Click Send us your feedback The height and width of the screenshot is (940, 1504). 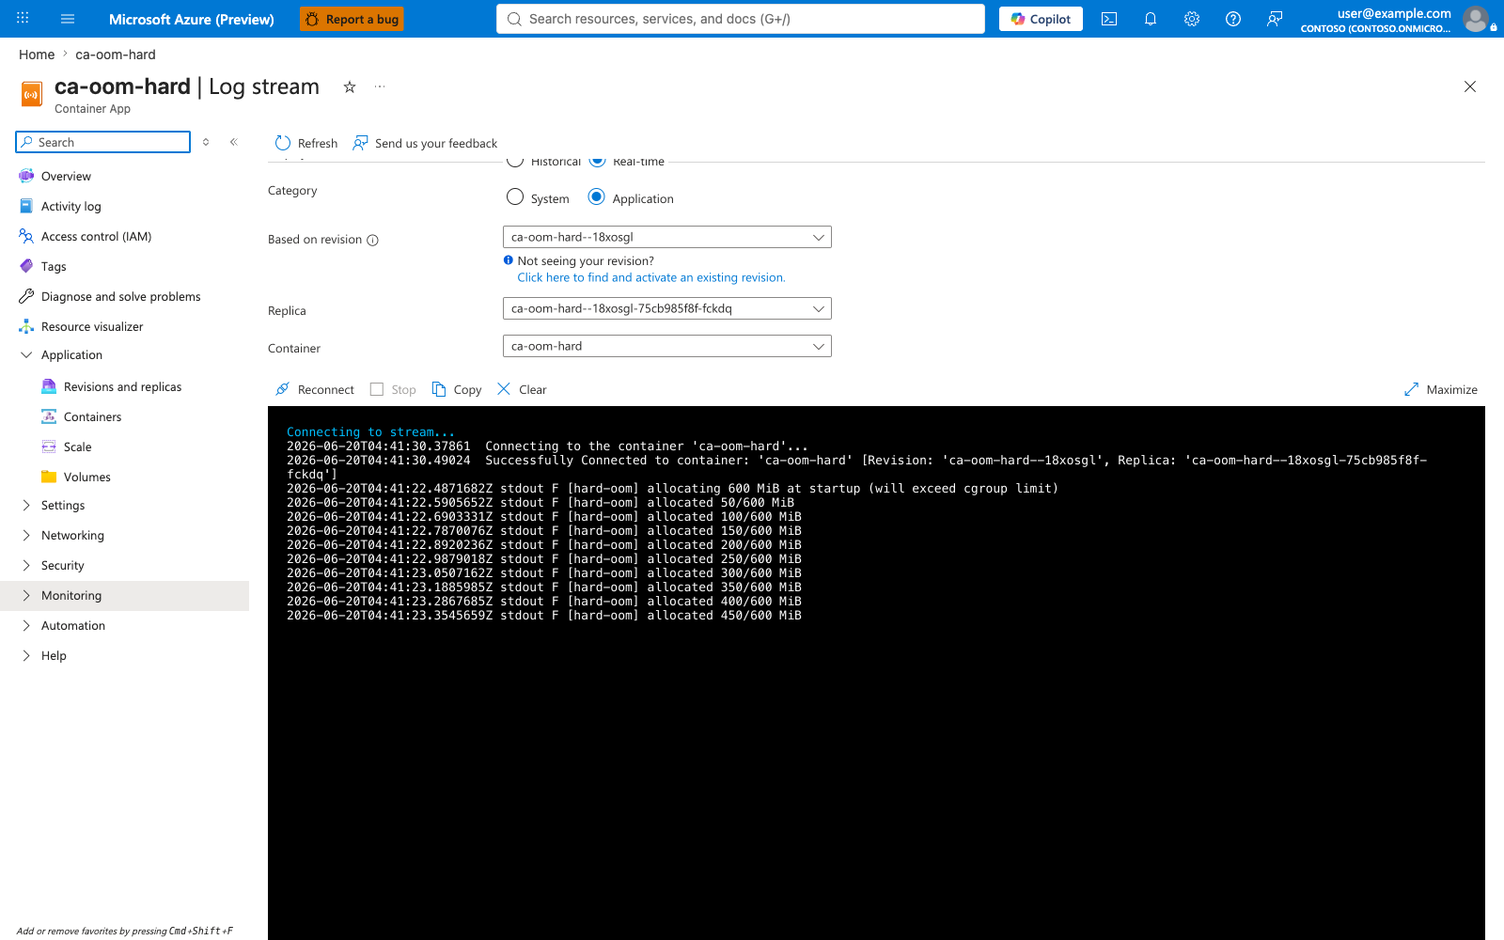tap(425, 143)
